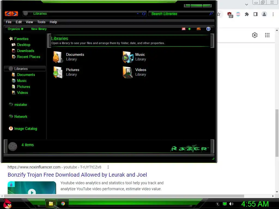The height and width of the screenshot is (209, 279).
Task: Click File Explorer taskbar button
Action: tap(51, 204)
